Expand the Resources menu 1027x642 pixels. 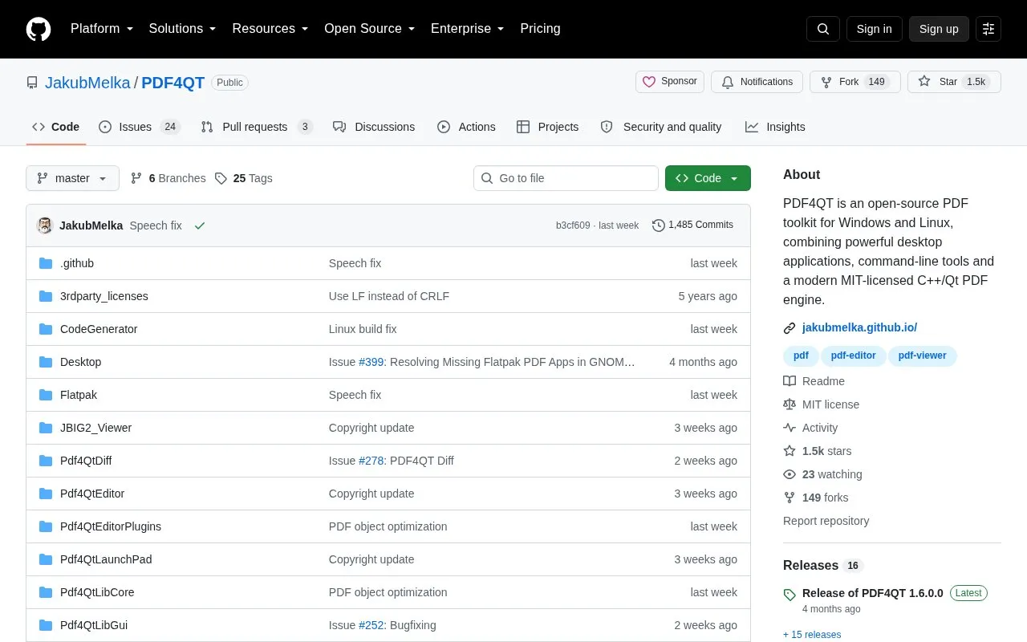click(x=270, y=29)
